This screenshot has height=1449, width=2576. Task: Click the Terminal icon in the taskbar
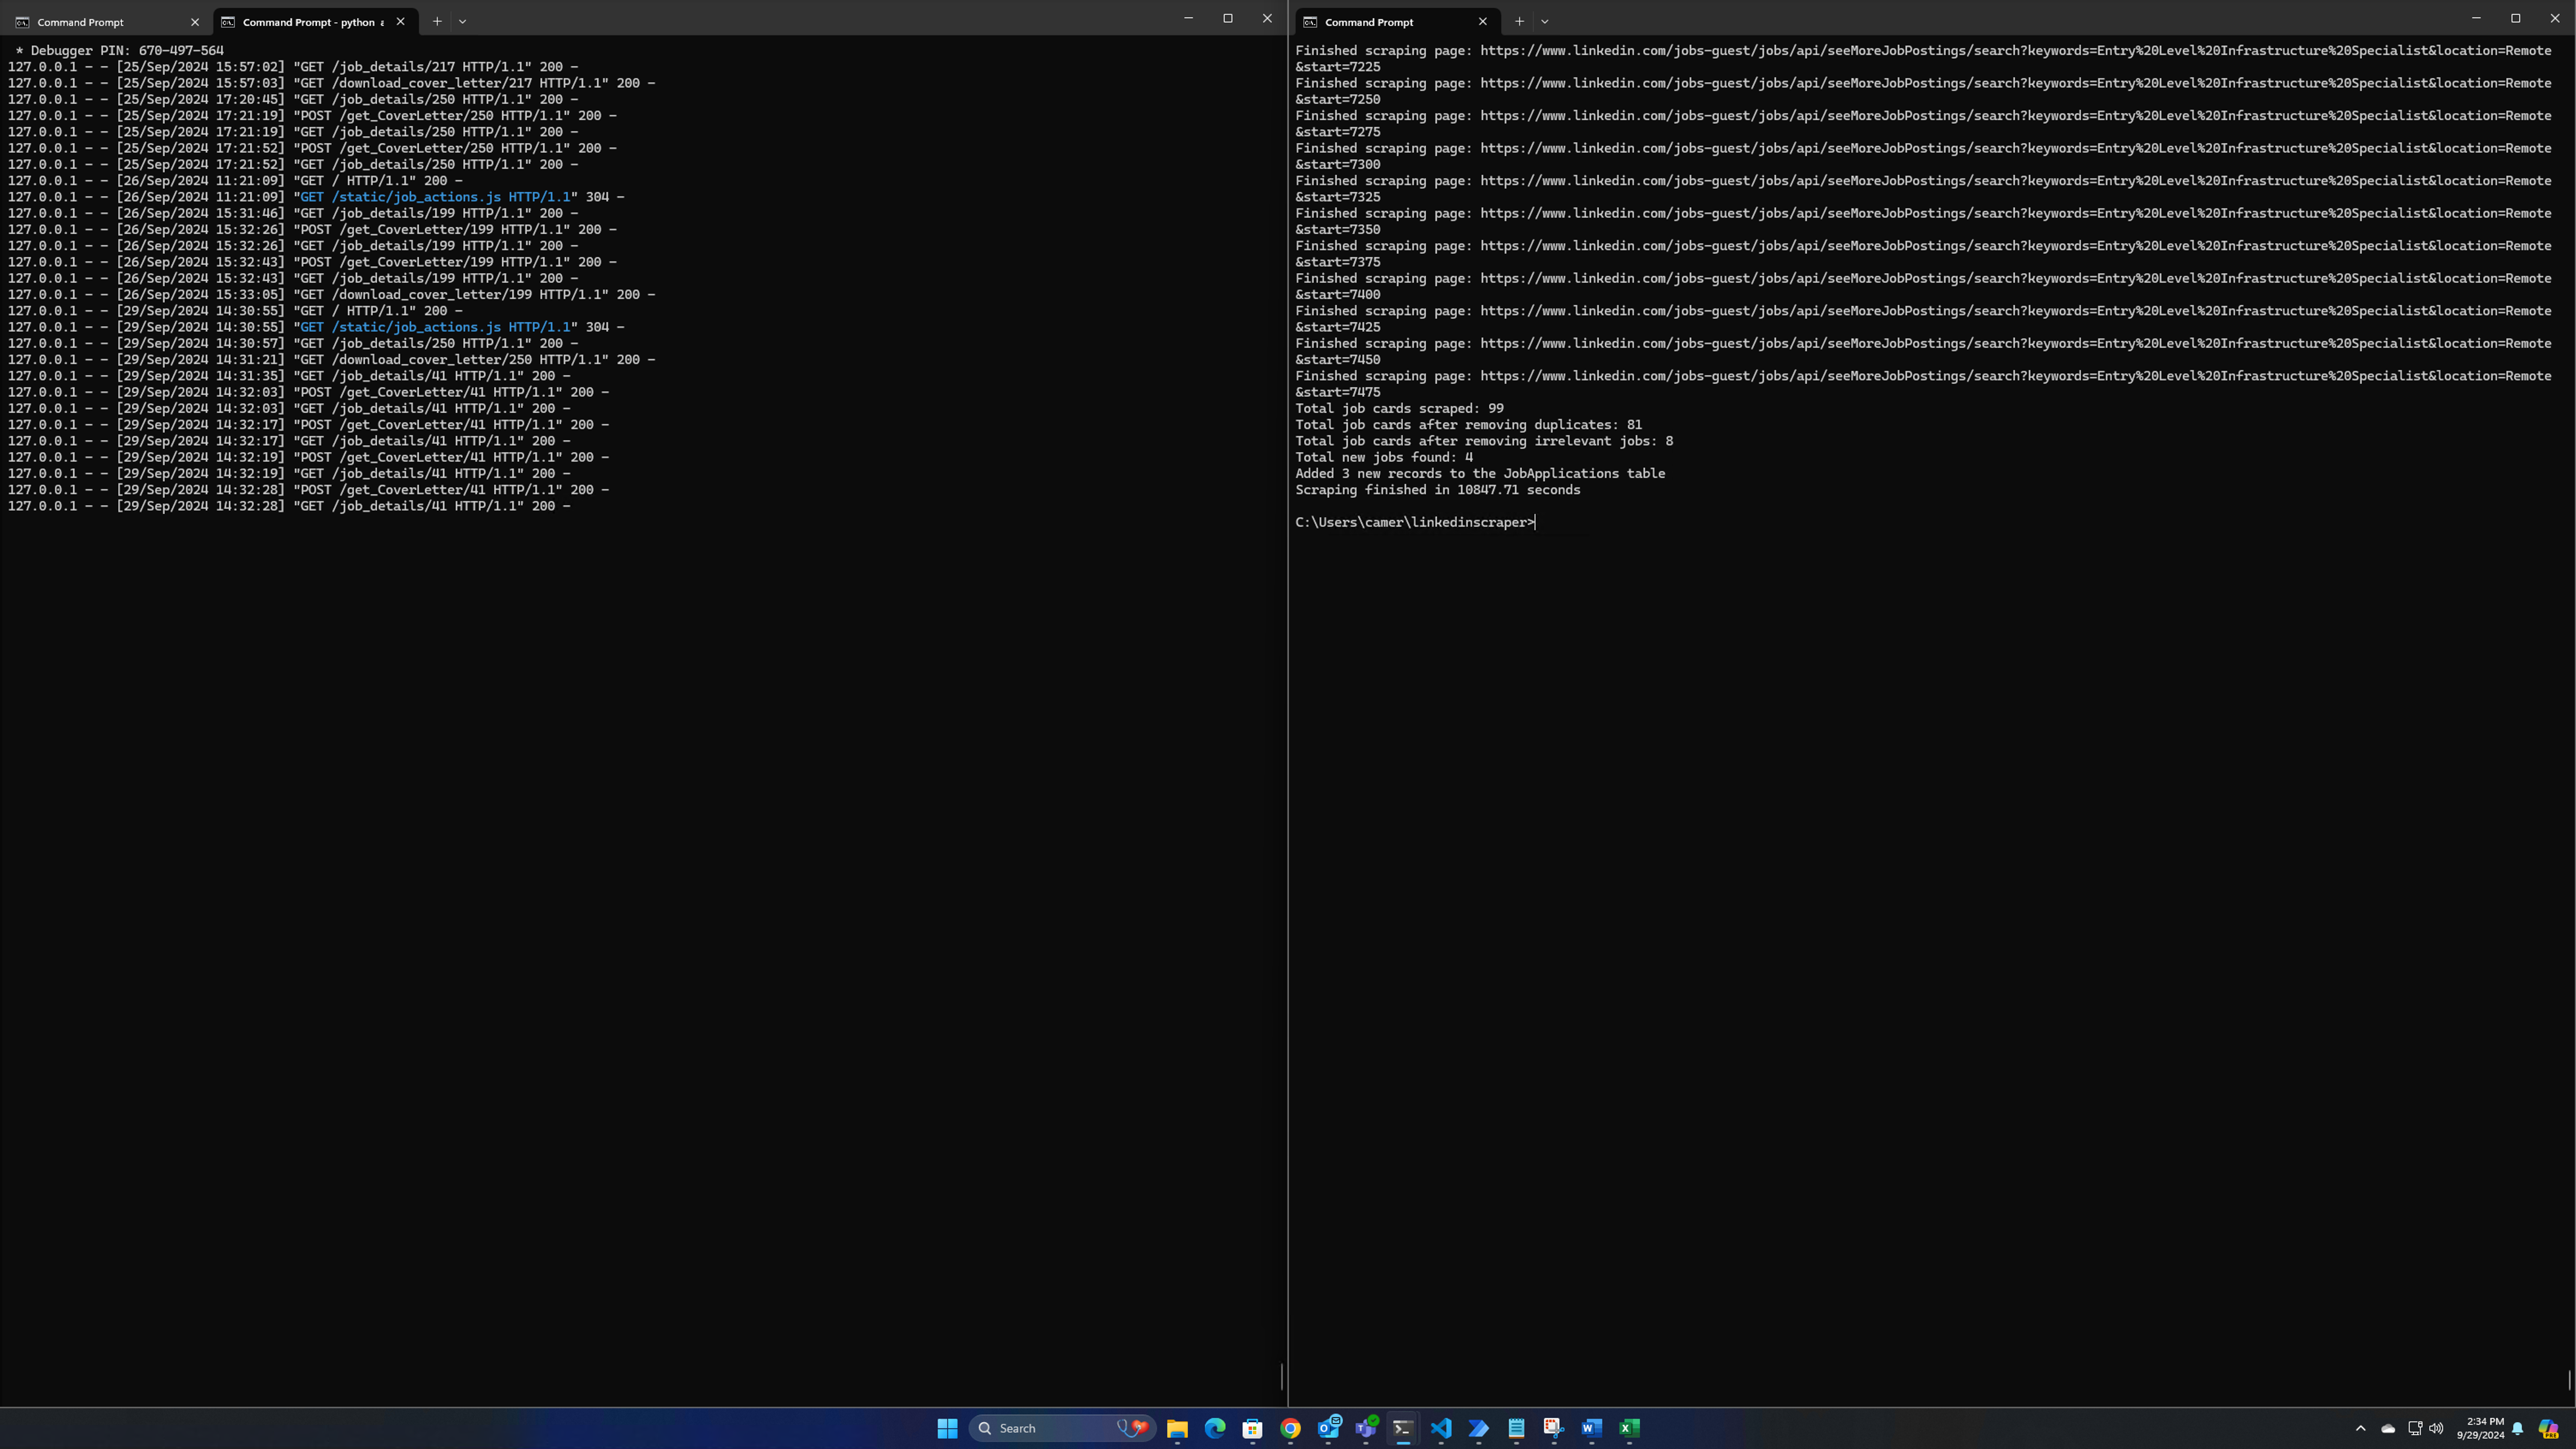click(x=1403, y=1428)
